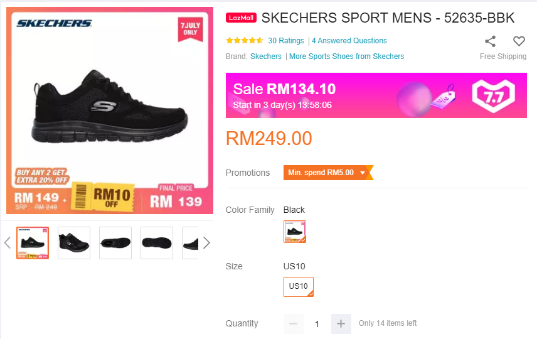Increase quantity with plus button
Screen dimensions: 537x339
pyautogui.click(x=341, y=324)
